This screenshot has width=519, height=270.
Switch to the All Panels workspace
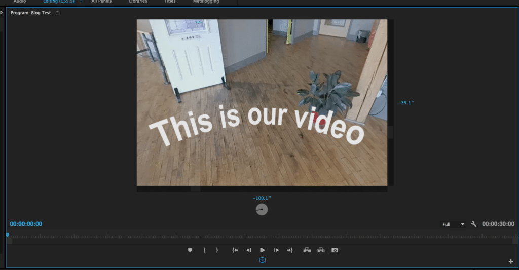pos(101,2)
